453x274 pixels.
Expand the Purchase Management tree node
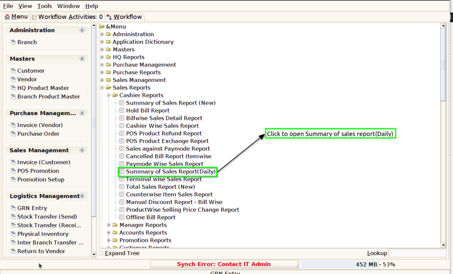[102, 65]
